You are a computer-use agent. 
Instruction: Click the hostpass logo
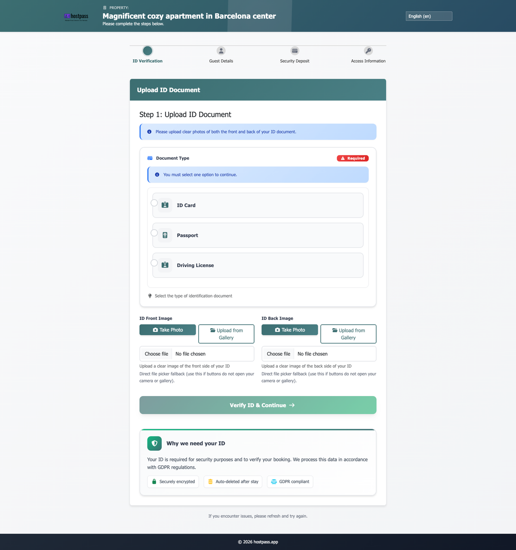[x=76, y=16]
